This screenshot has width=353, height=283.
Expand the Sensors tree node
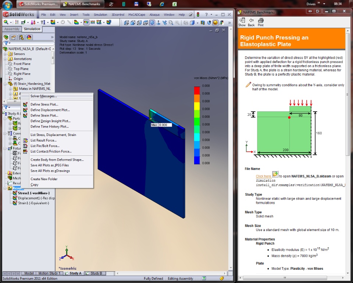[5, 54]
